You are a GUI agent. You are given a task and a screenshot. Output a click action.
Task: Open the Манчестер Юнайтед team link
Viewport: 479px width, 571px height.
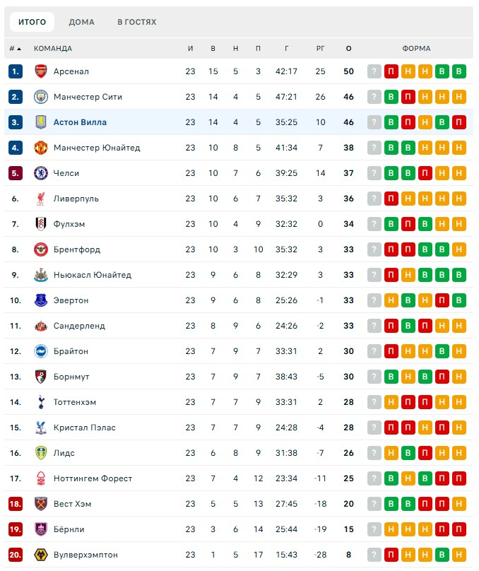[96, 148]
